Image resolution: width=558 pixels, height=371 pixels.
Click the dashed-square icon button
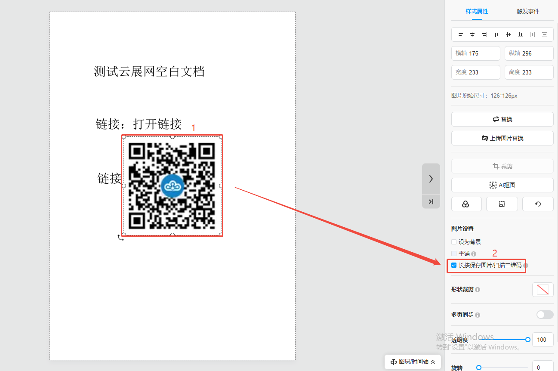tap(502, 204)
